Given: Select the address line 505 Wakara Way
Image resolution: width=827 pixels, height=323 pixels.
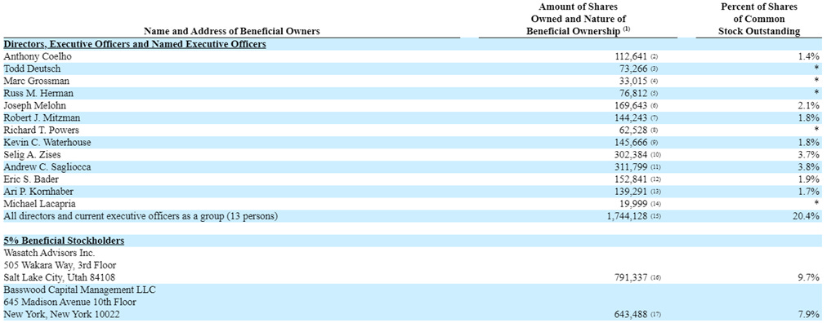Looking at the screenshot, I should pyautogui.click(x=60, y=265).
